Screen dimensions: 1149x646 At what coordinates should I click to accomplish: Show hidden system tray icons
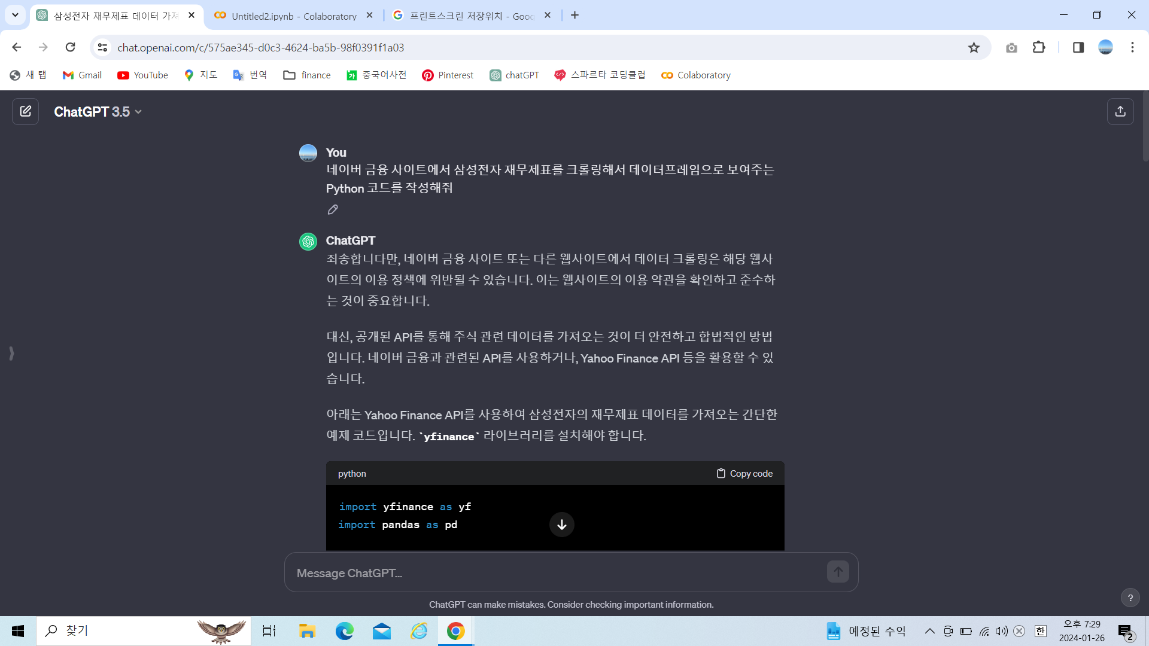click(x=929, y=631)
